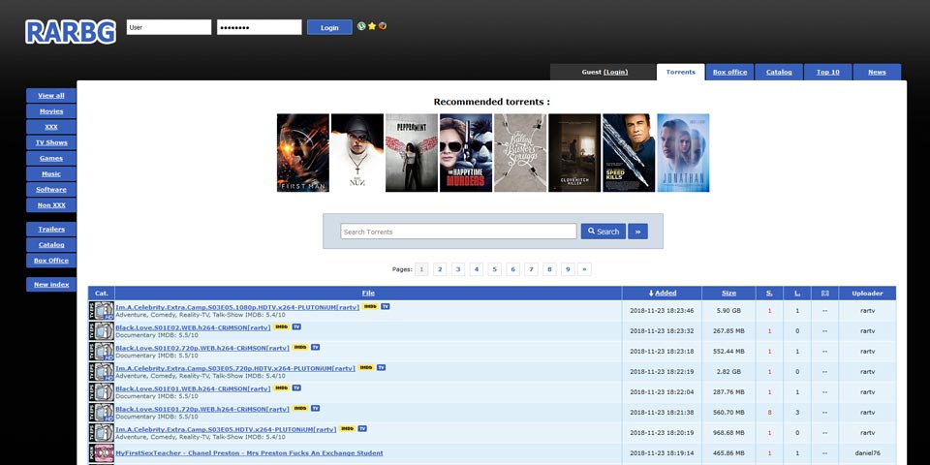
Task: Open the Top 10 tab
Action: point(828,72)
